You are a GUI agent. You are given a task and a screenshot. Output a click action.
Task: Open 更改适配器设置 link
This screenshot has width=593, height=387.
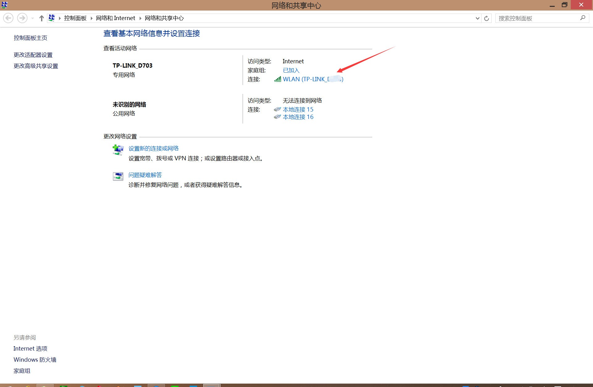(x=33, y=55)
